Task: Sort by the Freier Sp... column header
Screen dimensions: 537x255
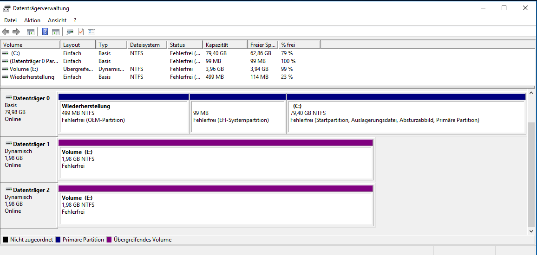Action: tap(262, 45)
